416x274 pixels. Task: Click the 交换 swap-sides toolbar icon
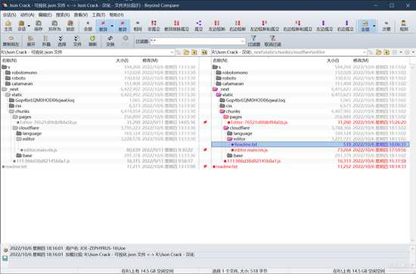(110, 41)
